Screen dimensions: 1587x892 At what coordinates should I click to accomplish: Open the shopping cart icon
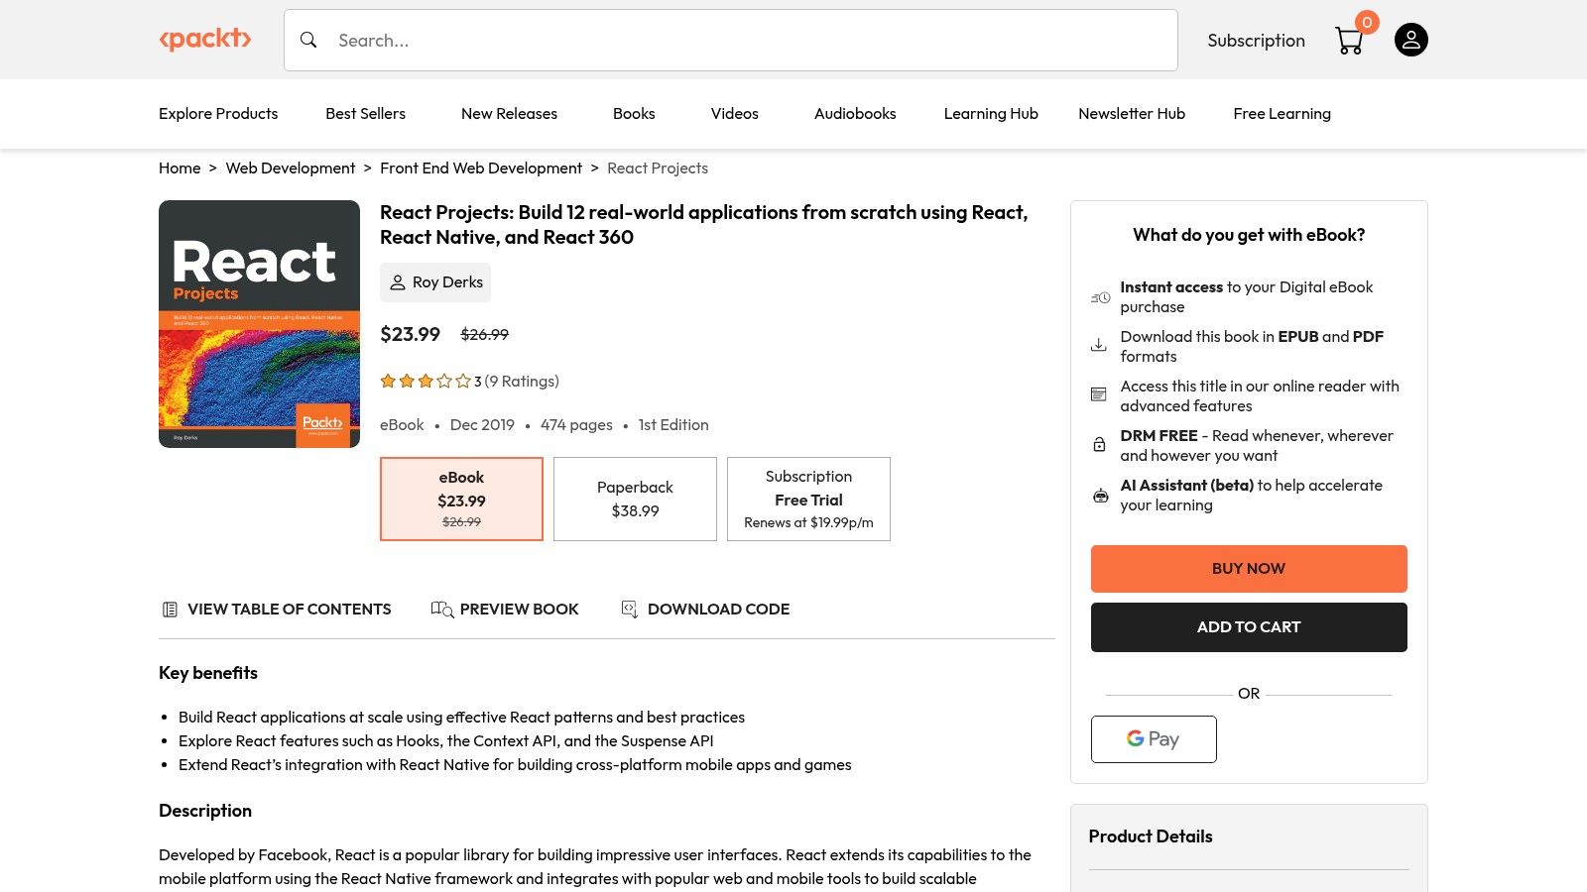point(1349,41)
